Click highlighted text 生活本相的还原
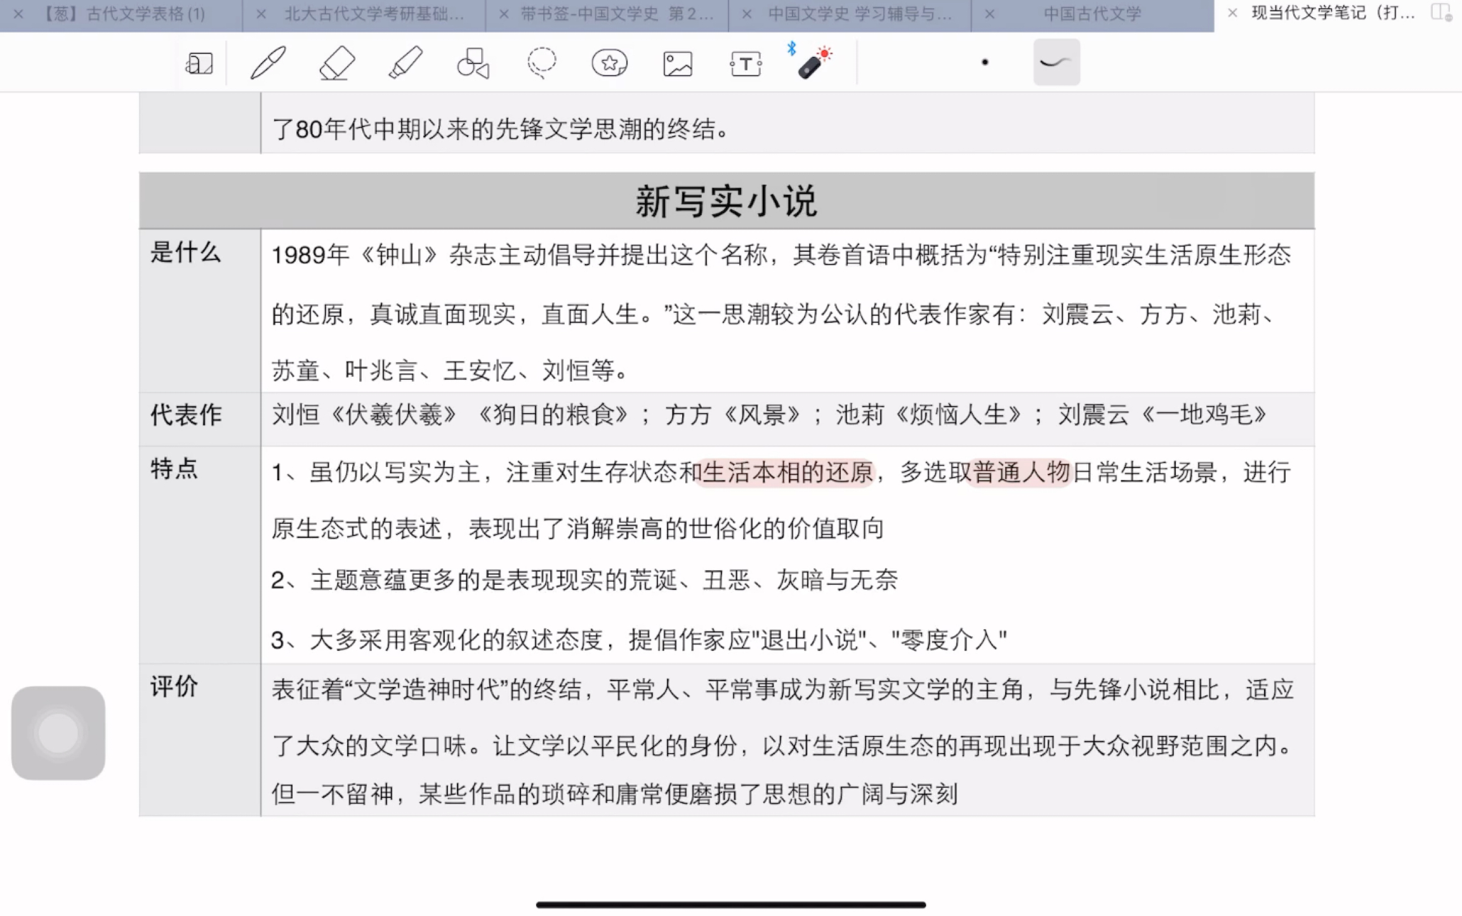The width and height of the screenshot is (1462, 916). [787, 473]
